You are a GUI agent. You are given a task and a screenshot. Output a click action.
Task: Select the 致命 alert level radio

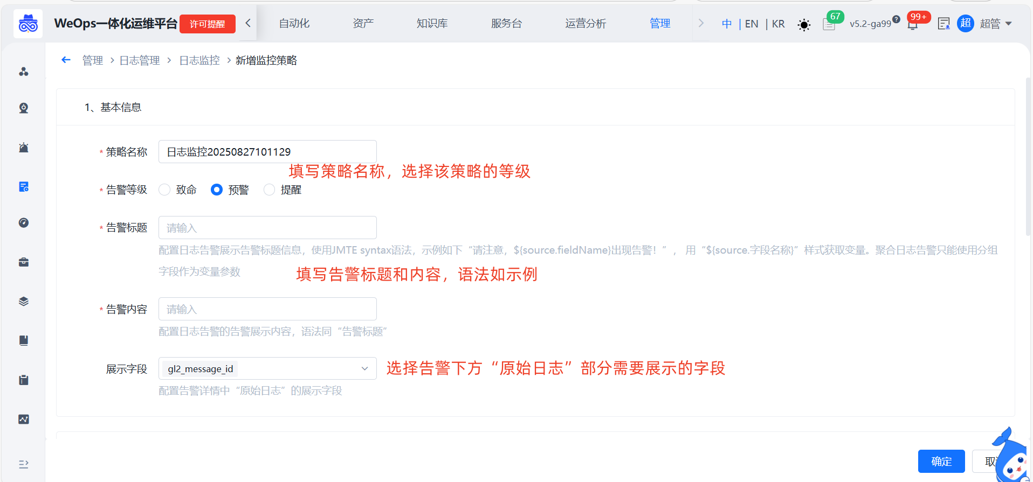(x=165, y=190)
